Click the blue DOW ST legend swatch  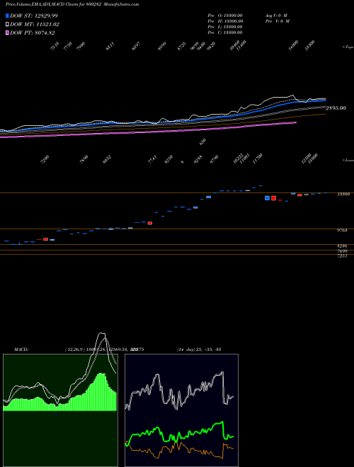(x=7, y=16)
